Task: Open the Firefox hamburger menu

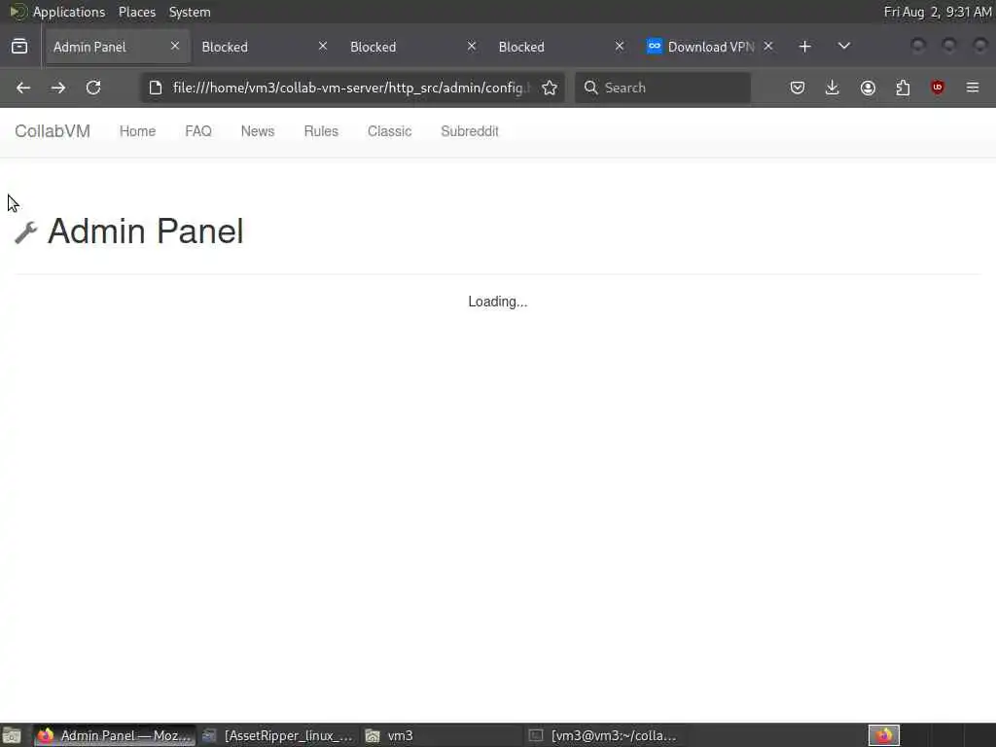Action: [x=973, y=88]
